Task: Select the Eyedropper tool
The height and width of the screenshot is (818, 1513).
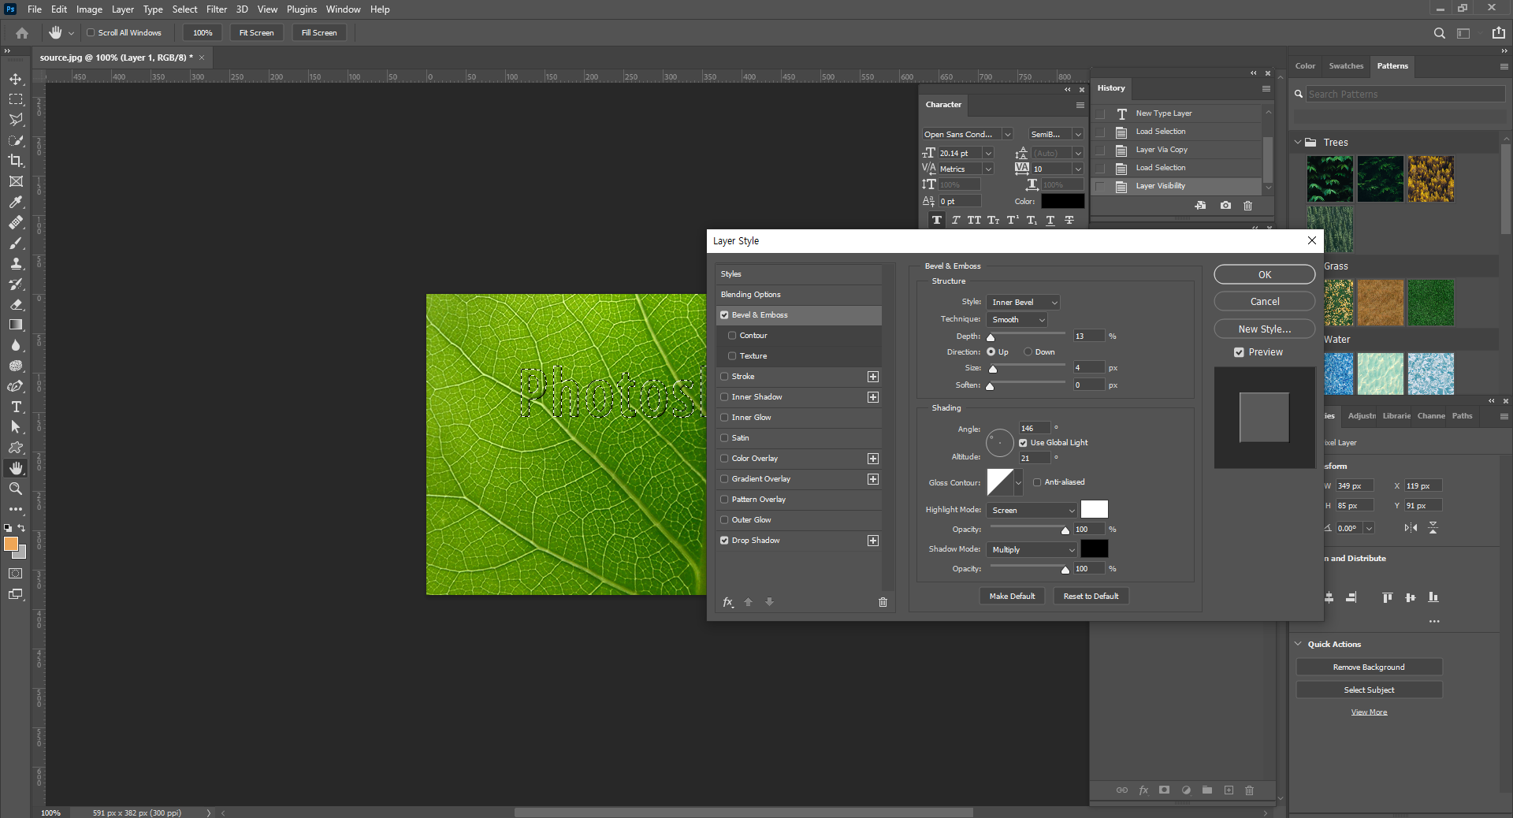Action: click(16, 202)
